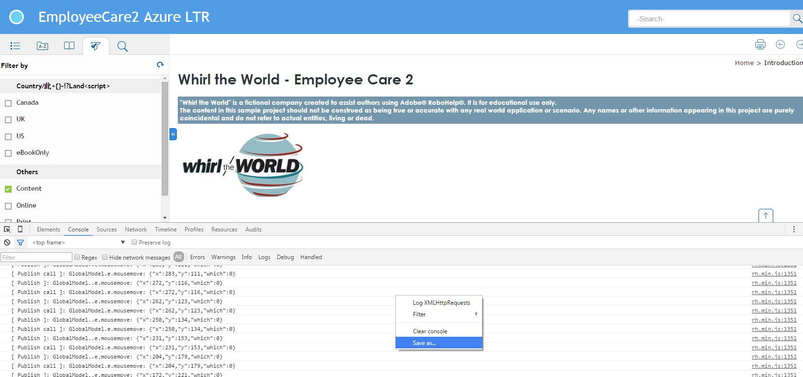Enable Hide network messages checkbox
Viewport: 803px width, 377px height.
[104, 257]
